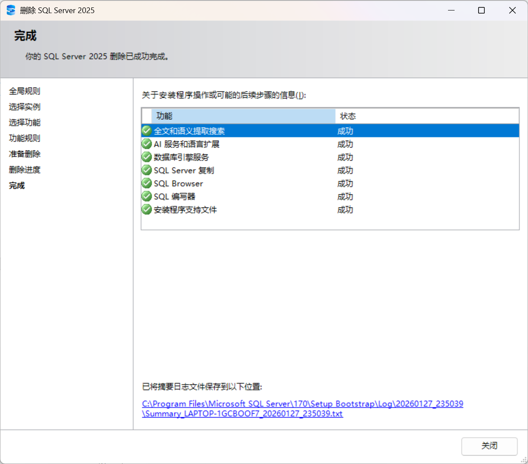Click the 状态 column header
Viewport: 528px width, 464px height.
pos(427,116)
